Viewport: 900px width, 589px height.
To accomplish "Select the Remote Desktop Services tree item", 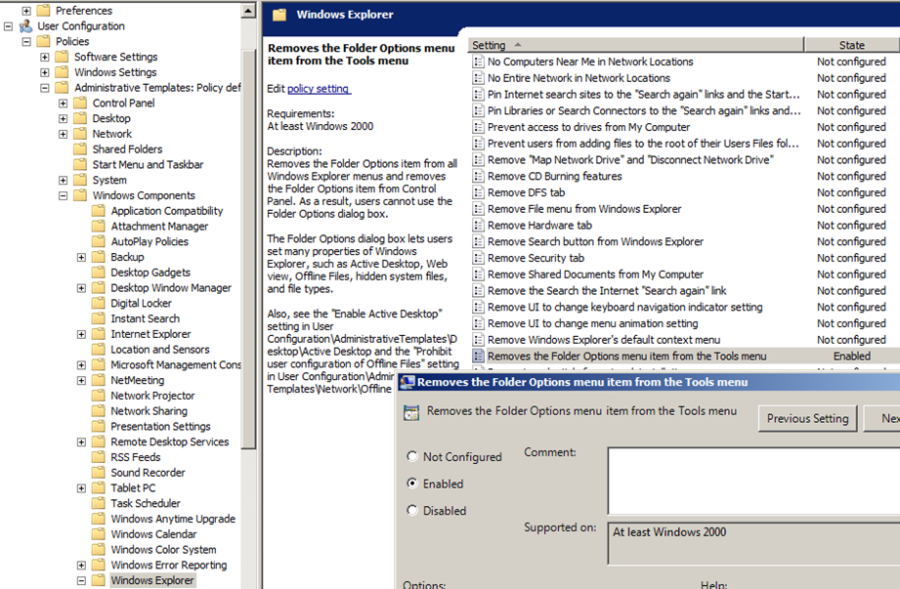I will tap(169, 442).
